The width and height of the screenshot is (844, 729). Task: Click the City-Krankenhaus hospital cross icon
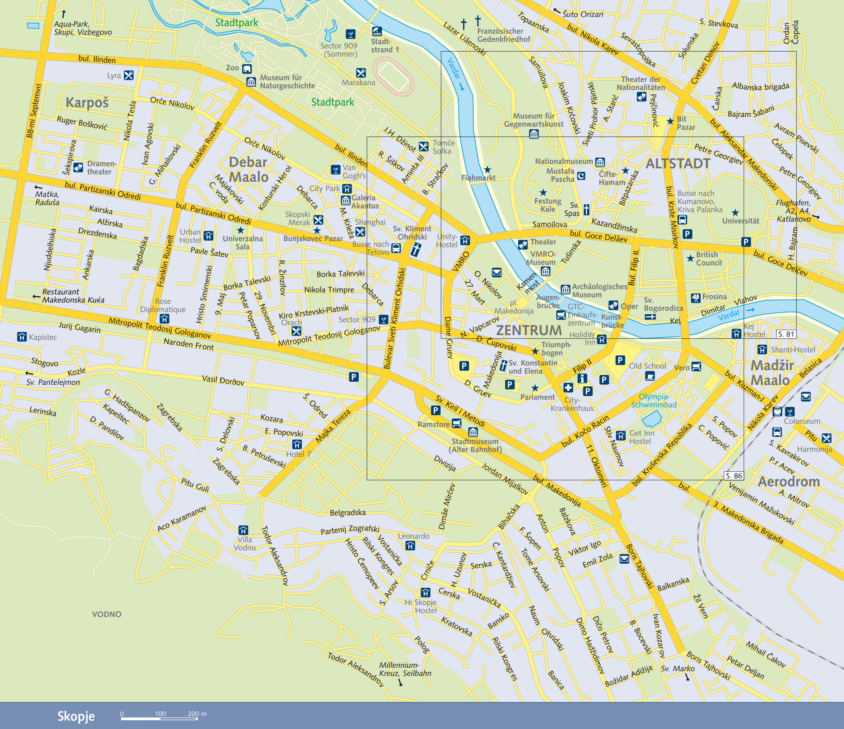click(568, 387)
